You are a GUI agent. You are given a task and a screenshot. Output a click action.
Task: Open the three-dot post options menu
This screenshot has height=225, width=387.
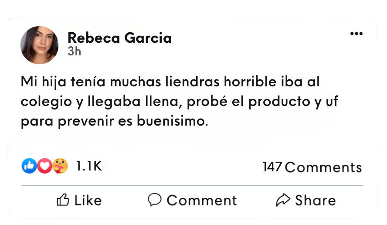click(x=356, y=34)
